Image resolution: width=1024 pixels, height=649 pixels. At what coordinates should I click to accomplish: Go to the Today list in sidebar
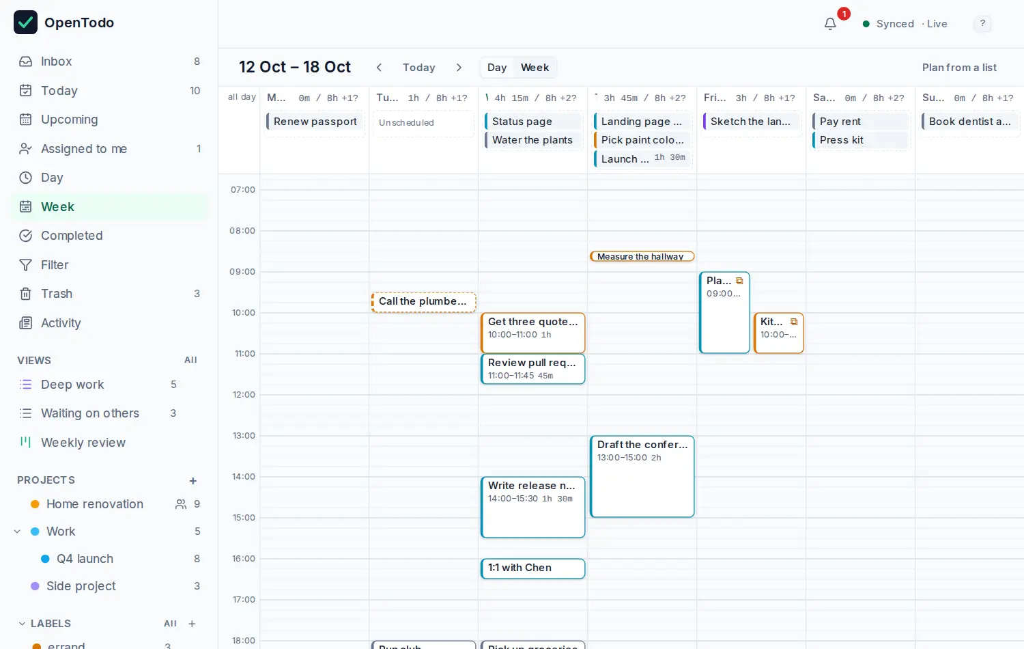[109, 91]
